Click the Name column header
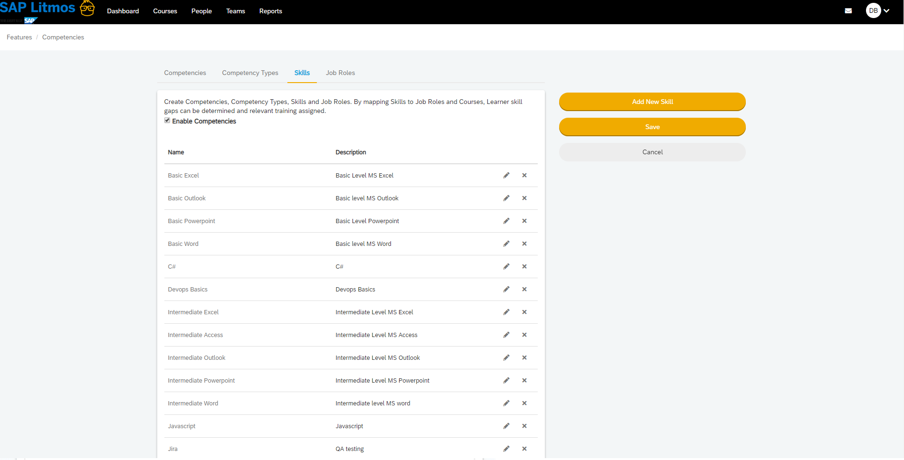The height and width of the screenshot is (460, 904). click(176, 152)
